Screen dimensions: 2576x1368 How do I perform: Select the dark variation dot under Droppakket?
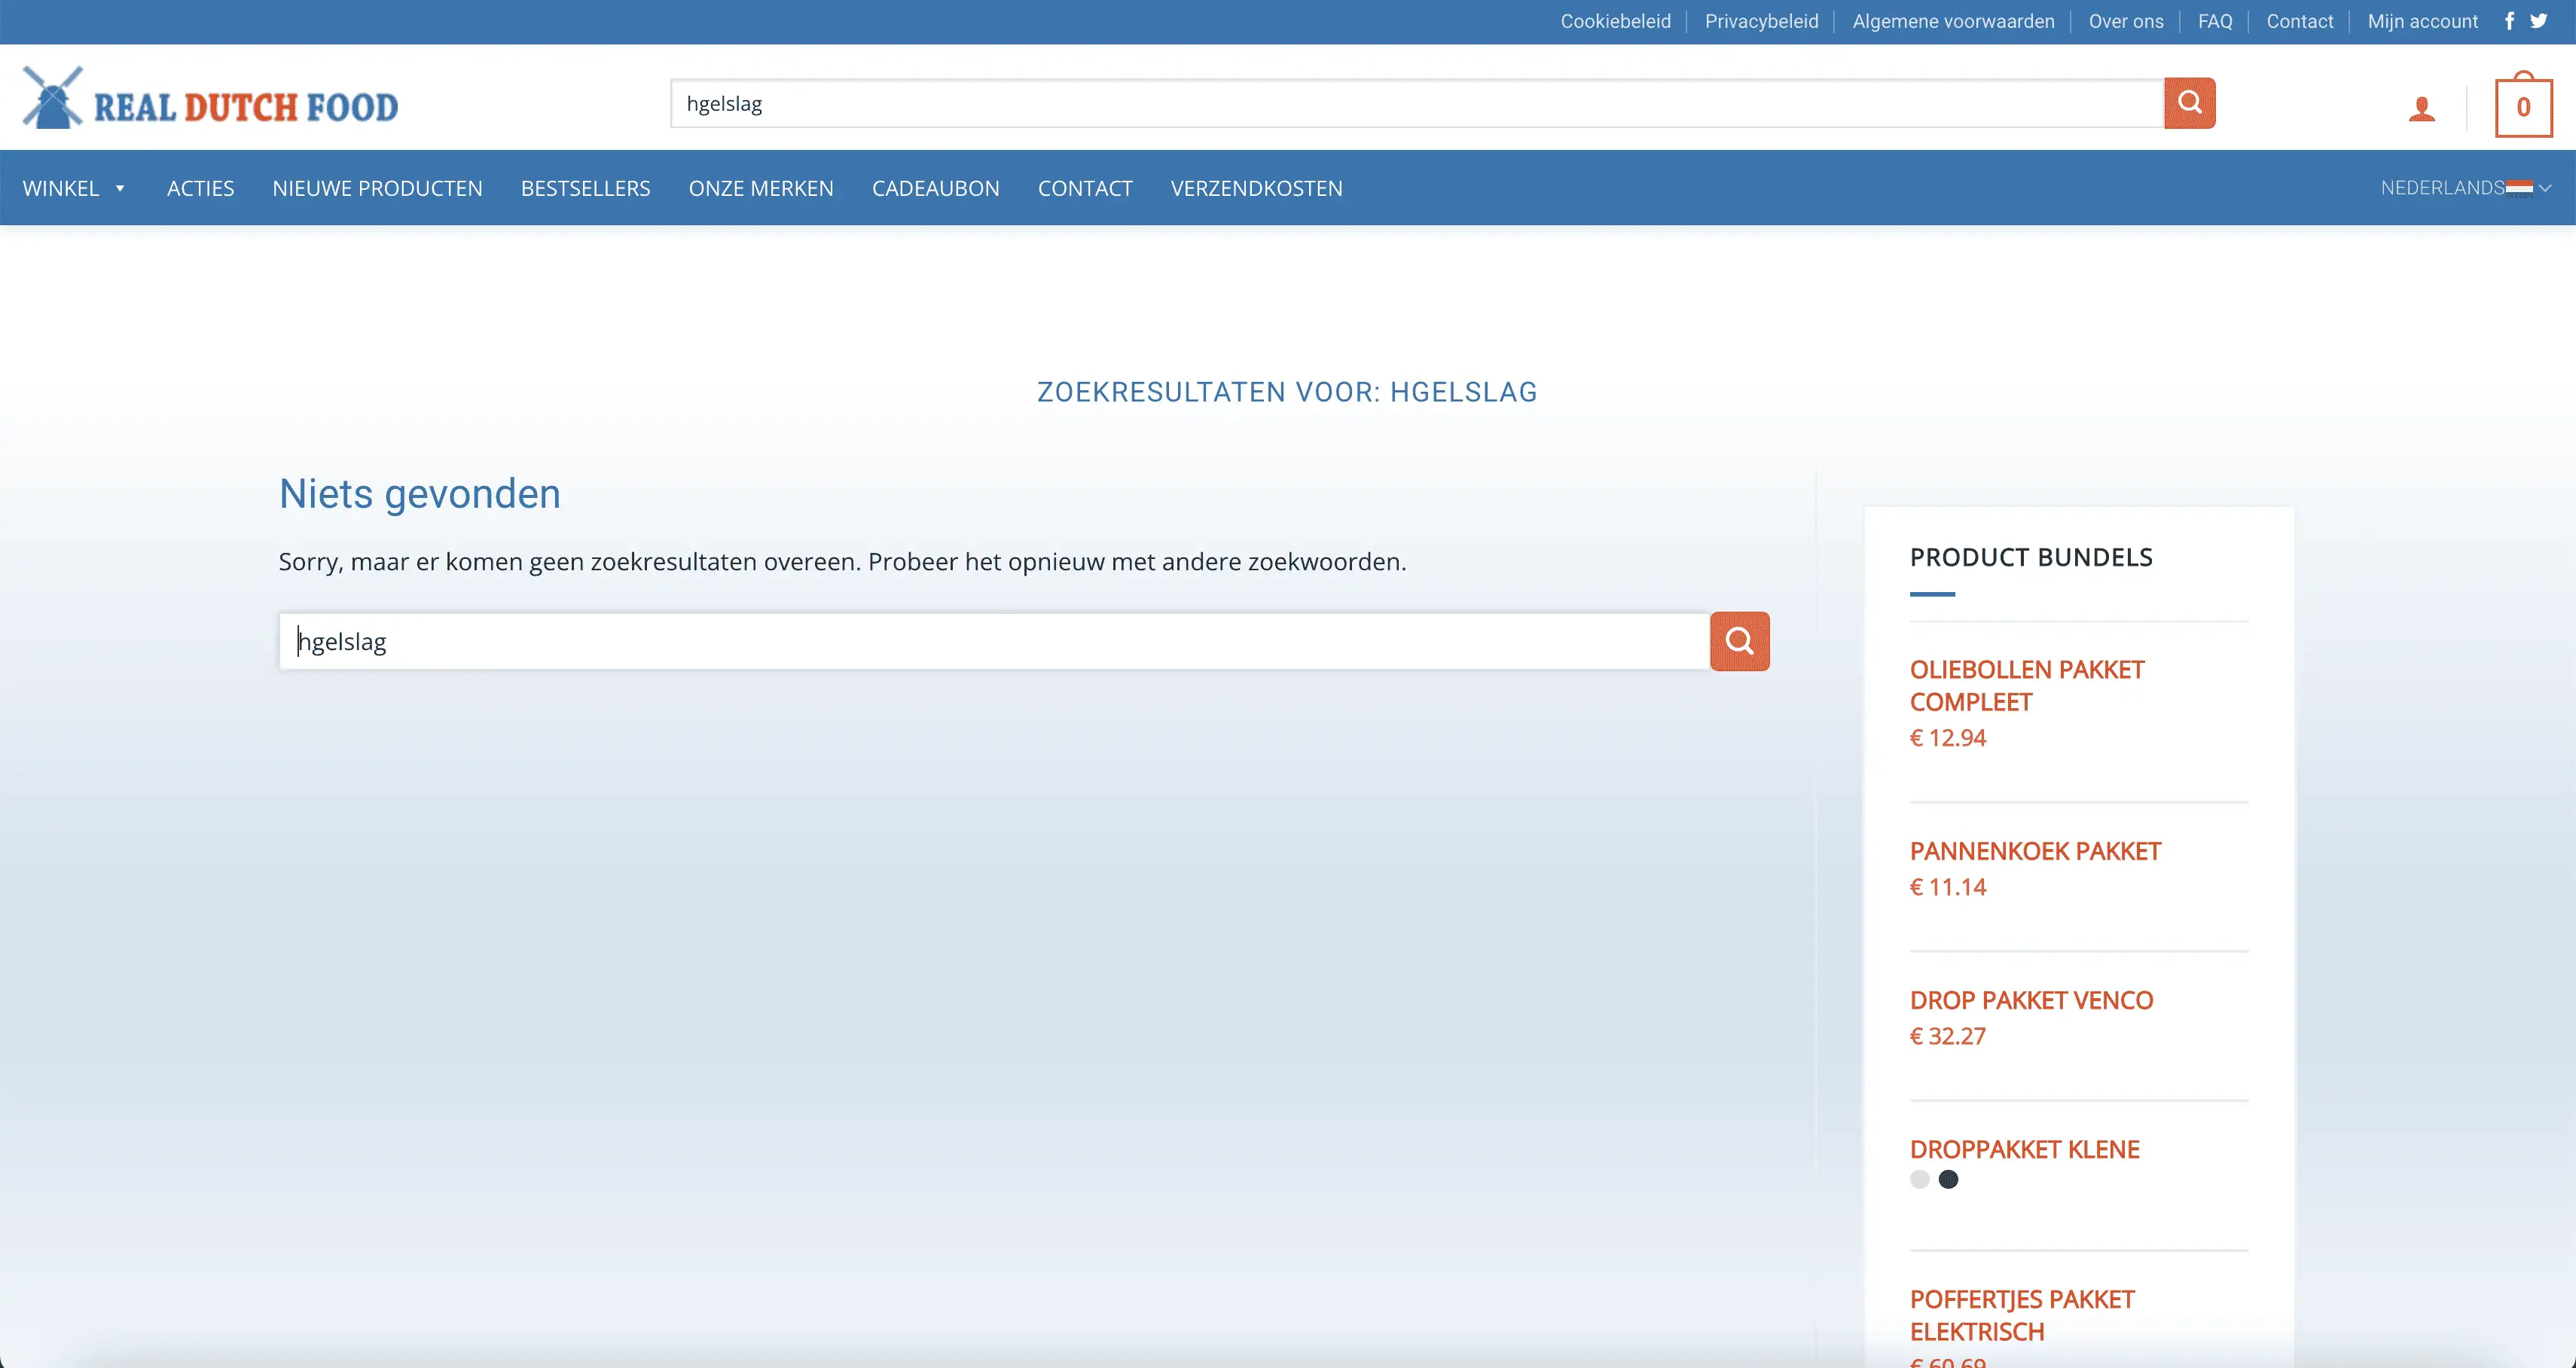(x=1948, y=1180)
